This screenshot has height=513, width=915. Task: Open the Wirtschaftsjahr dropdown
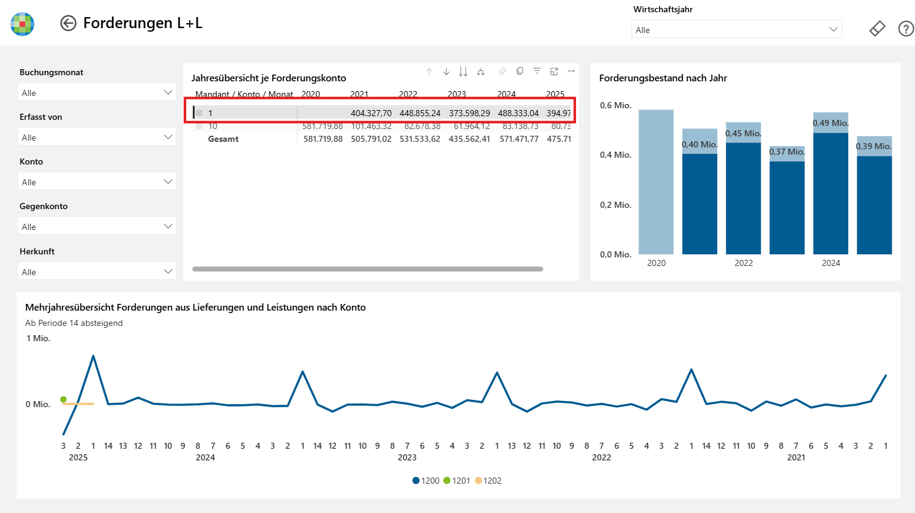click(736, 29)
